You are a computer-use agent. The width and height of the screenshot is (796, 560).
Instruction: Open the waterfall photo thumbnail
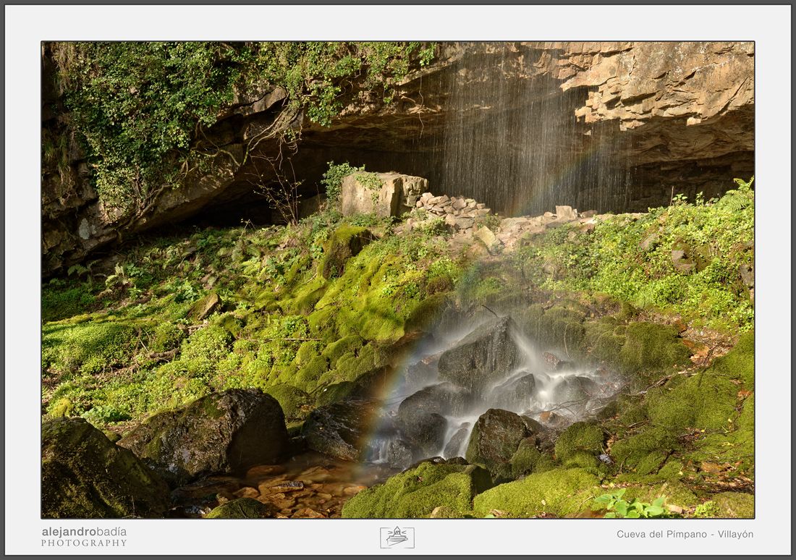398,280
